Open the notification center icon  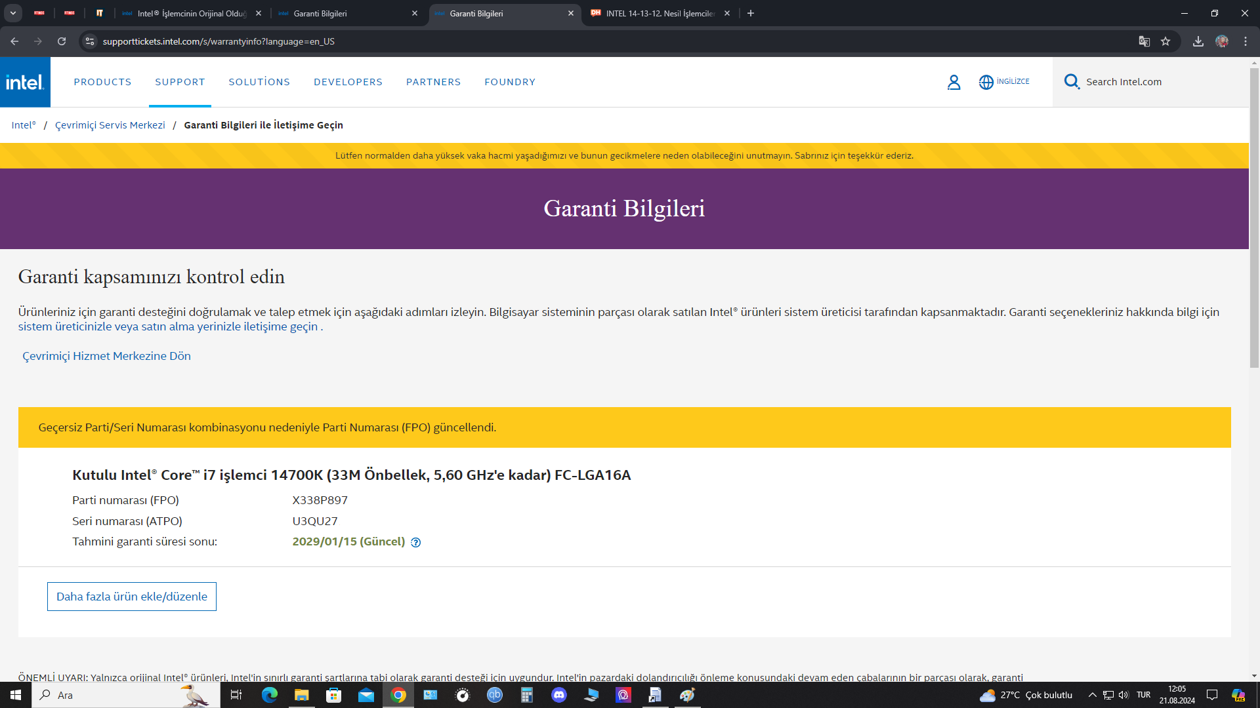click(x=1212, y=695)
